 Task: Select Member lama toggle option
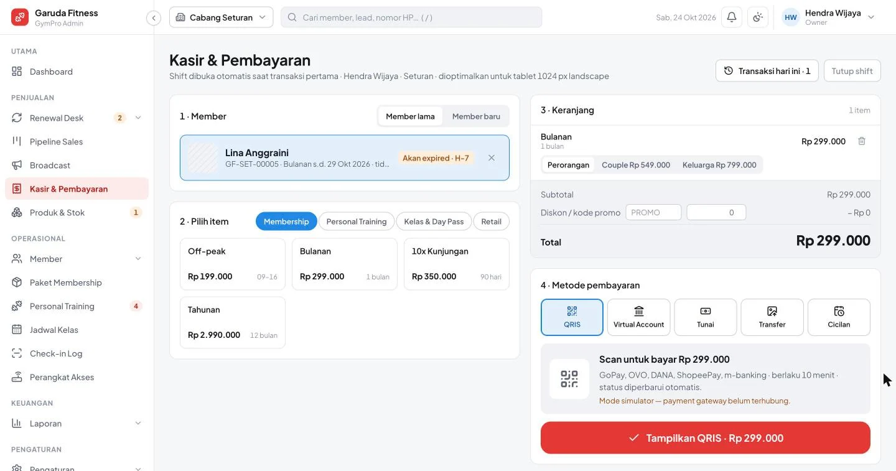[410, 116]
